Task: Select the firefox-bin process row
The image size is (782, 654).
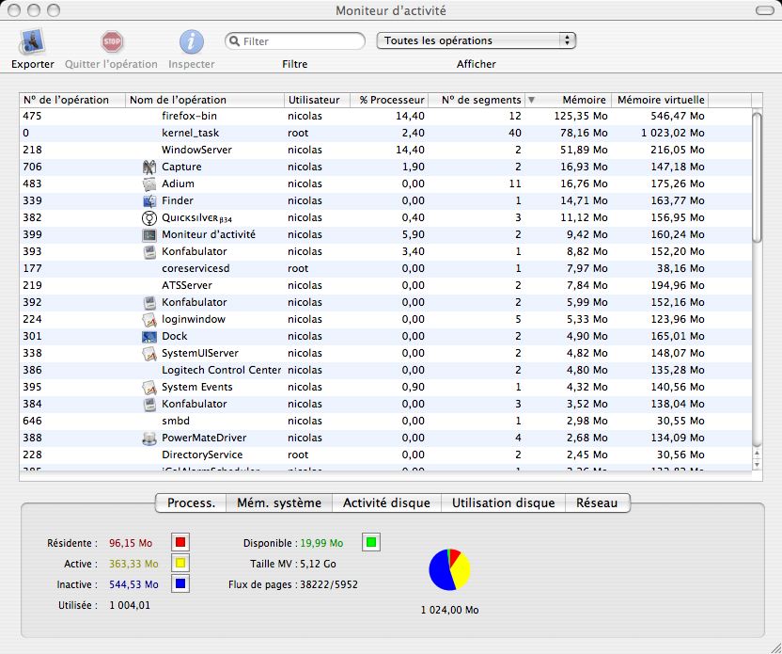Action: click(x=385, y=116)
